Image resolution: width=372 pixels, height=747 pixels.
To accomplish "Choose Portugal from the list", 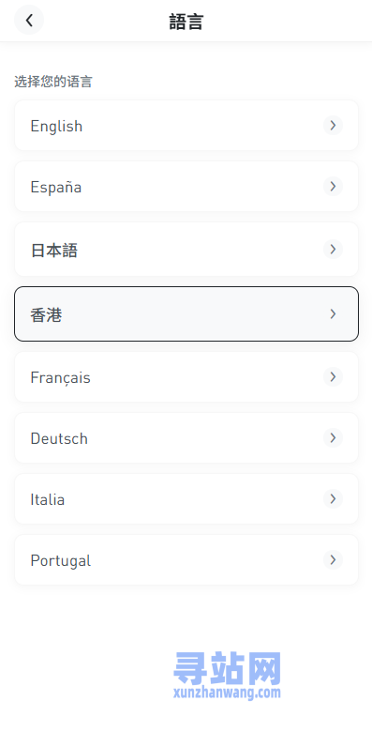I will coord(186,559).
